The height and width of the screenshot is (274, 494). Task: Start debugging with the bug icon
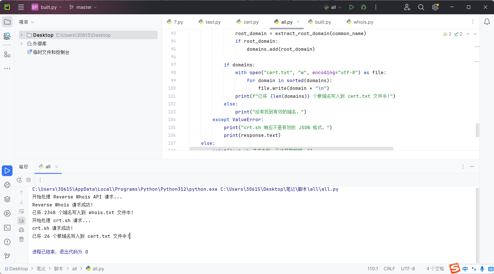364,7
